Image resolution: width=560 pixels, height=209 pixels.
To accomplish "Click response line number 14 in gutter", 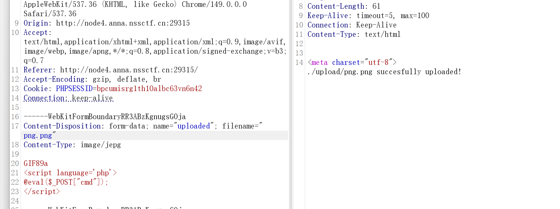I will coord(299,62).
